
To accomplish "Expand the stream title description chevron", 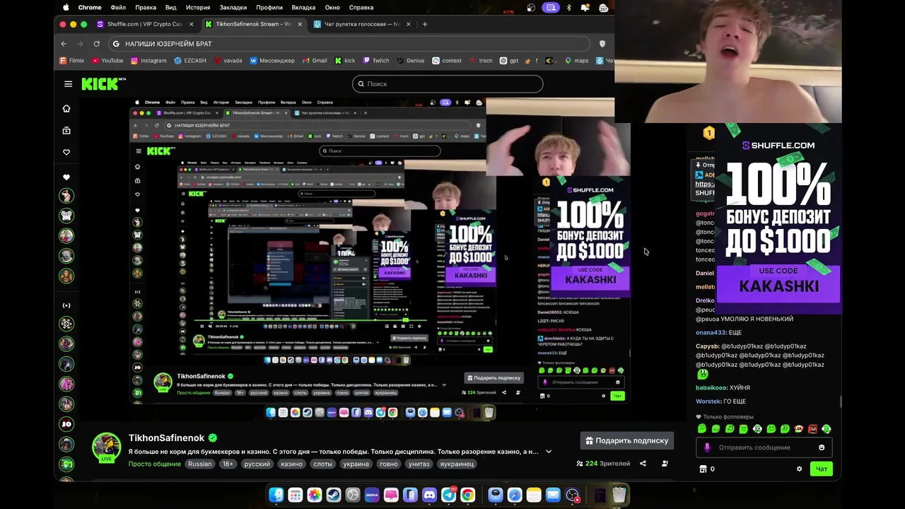I will coord(549,452).
